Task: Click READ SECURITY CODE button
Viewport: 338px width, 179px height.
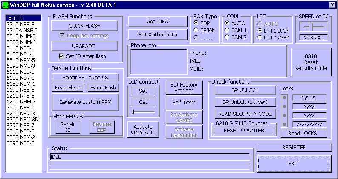Action: [245, 114]
